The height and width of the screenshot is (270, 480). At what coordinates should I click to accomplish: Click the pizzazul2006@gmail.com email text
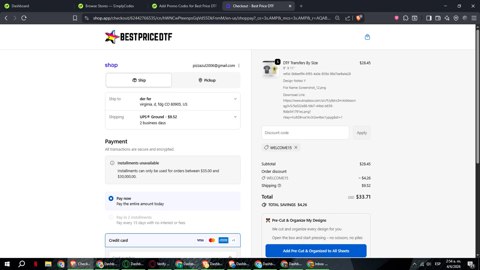pyautogui.click(x=214, y=66)
